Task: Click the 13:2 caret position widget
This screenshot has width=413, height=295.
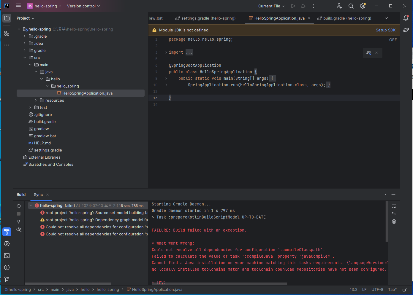Action: tap(354, 290)
